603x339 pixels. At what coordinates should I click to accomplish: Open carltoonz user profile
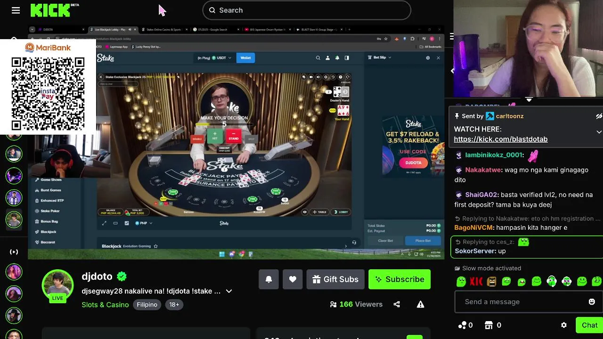click(x=509, y=116)
